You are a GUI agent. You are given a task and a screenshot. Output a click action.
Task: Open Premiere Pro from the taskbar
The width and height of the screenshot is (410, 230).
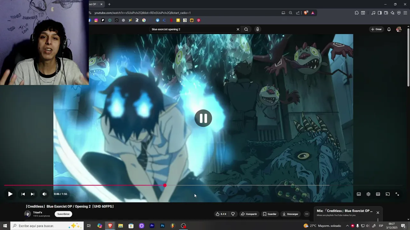(152, 226)
